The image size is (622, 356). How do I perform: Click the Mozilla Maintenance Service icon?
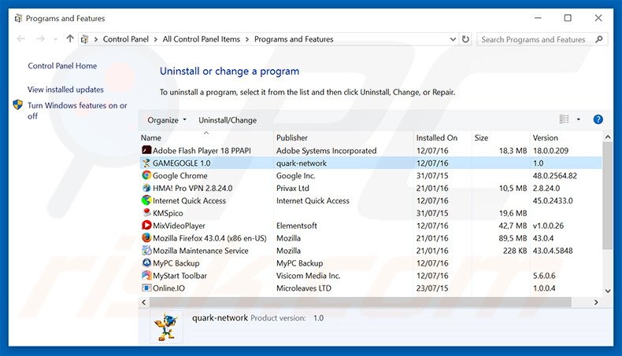146,250
